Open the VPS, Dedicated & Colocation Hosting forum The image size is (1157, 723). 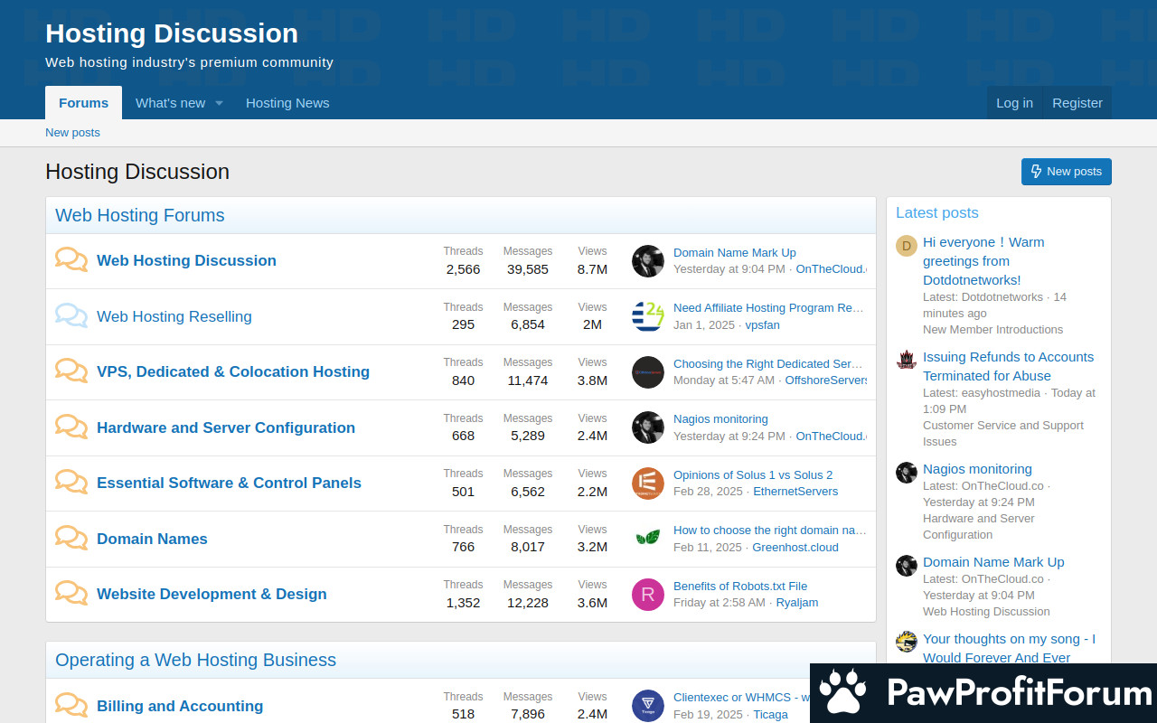click(x=233, y=371)
